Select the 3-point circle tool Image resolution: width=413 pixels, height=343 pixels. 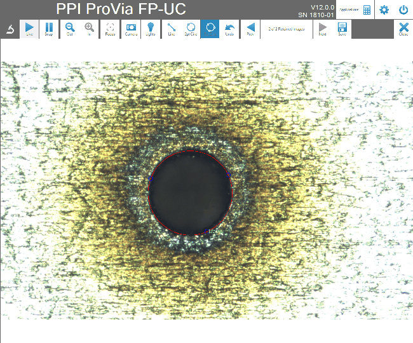(191, 29)
